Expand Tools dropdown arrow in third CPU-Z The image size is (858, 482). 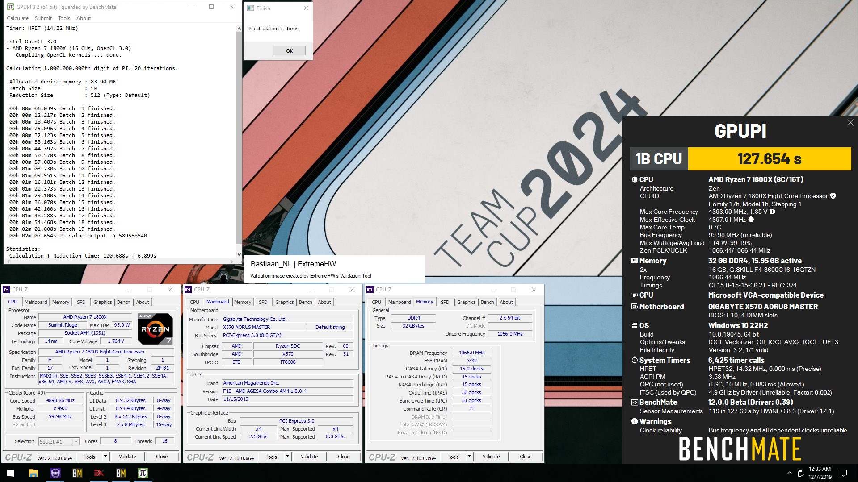tap(469, 457)
